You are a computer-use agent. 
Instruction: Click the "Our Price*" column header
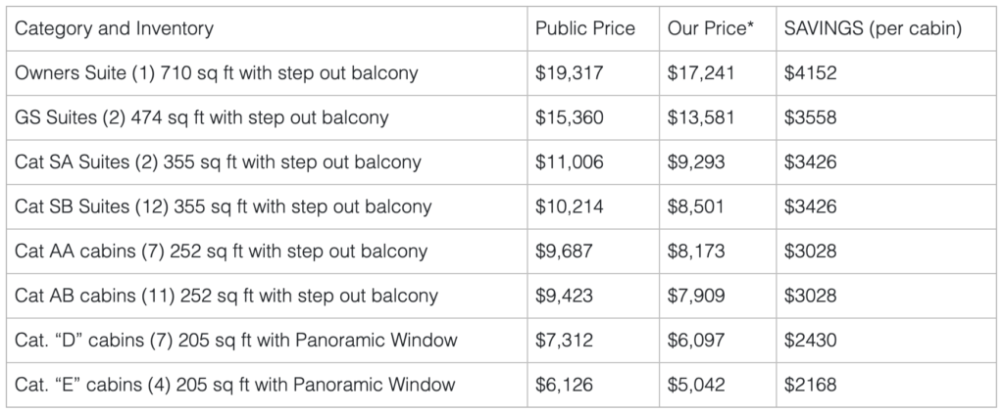710,29
